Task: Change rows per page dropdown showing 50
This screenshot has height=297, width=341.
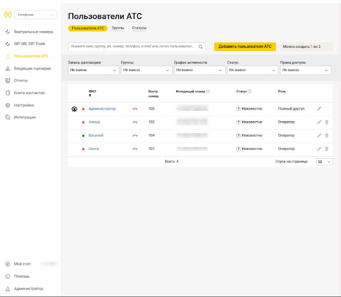Action: 324,162
